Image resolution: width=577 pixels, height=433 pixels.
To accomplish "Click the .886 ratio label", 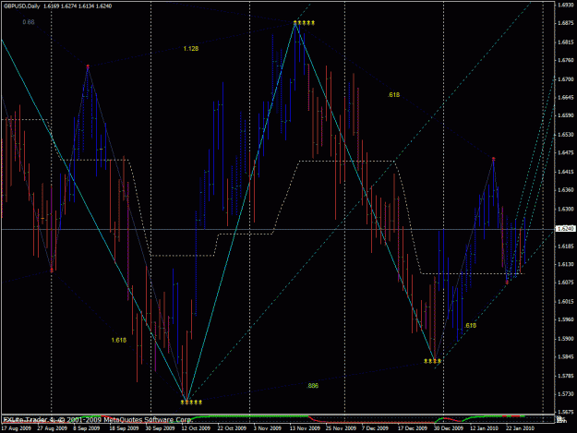I will click(x=312, y=386).
